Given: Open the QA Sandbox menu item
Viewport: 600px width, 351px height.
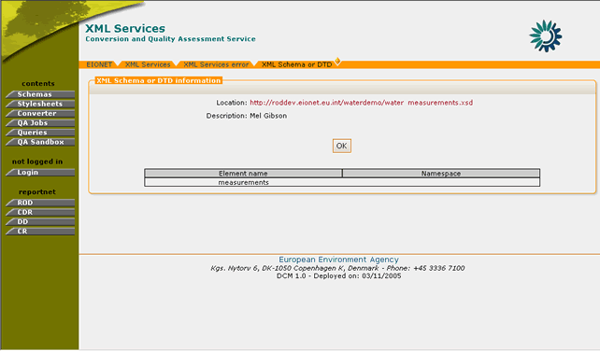Looking at the screenshot, I should (x=40, y=142).
